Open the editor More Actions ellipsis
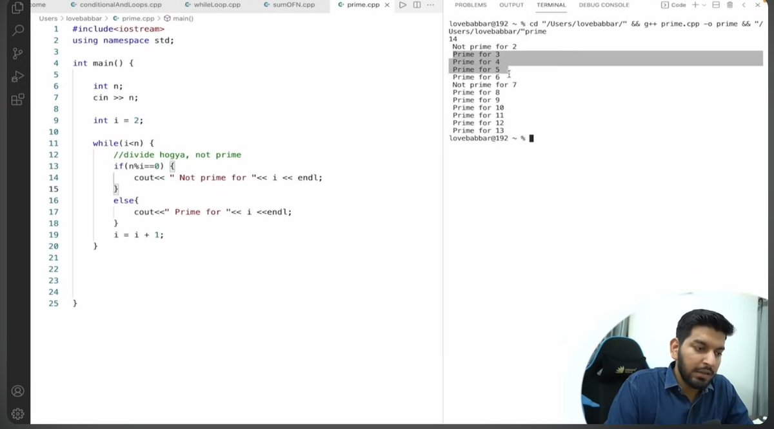 click(431, 5)
